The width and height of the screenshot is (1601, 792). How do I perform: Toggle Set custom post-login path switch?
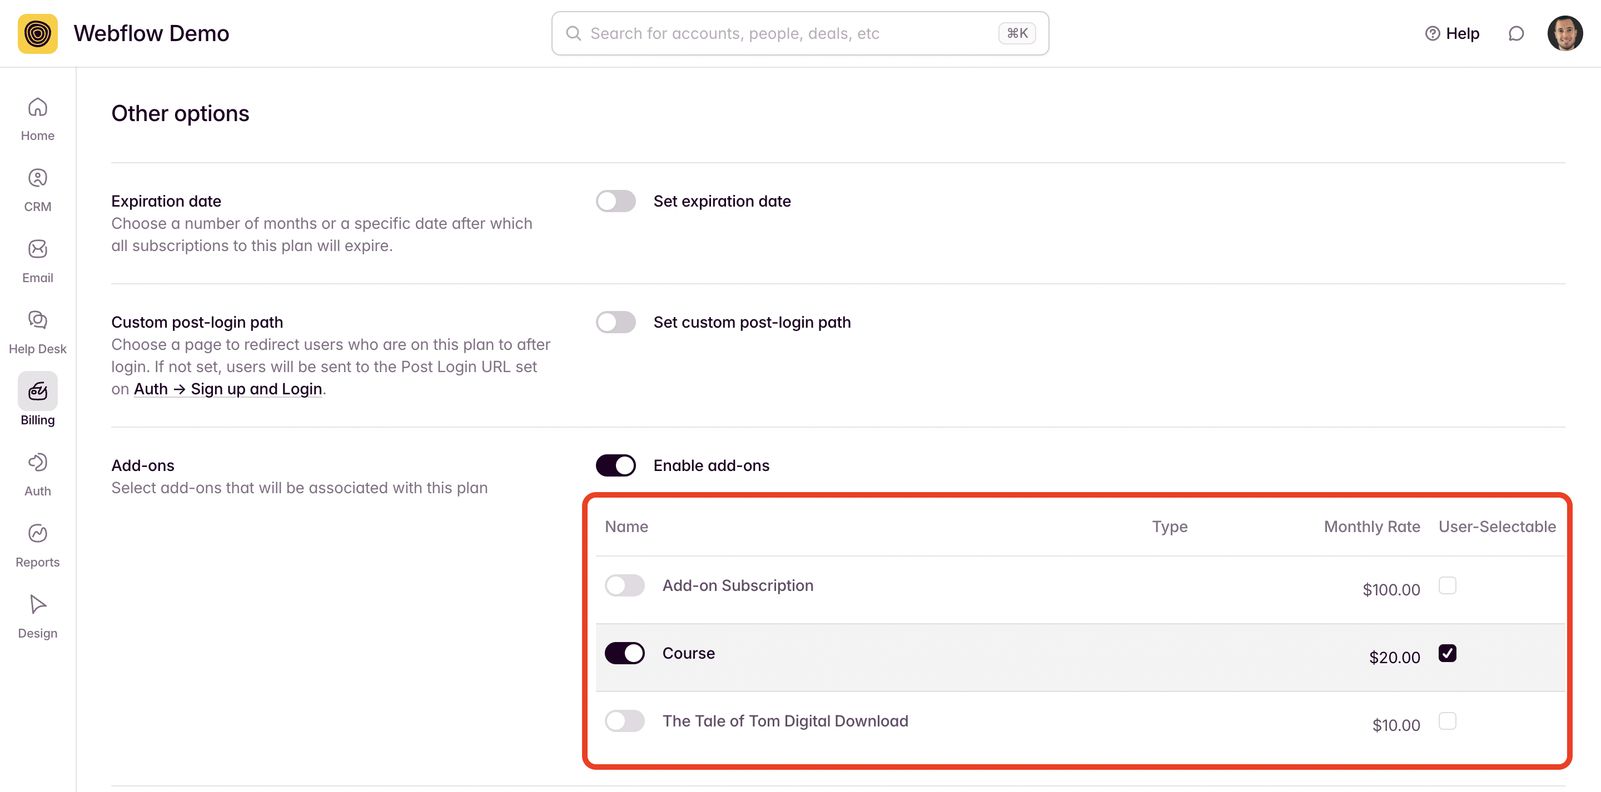[615, 322]
